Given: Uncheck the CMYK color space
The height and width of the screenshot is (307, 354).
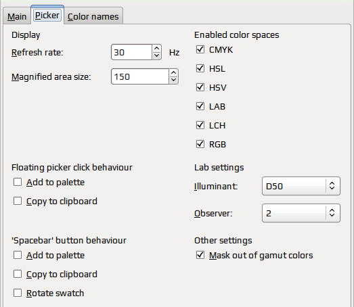Looking at the screenshot, I should click(x=200, y=49).
